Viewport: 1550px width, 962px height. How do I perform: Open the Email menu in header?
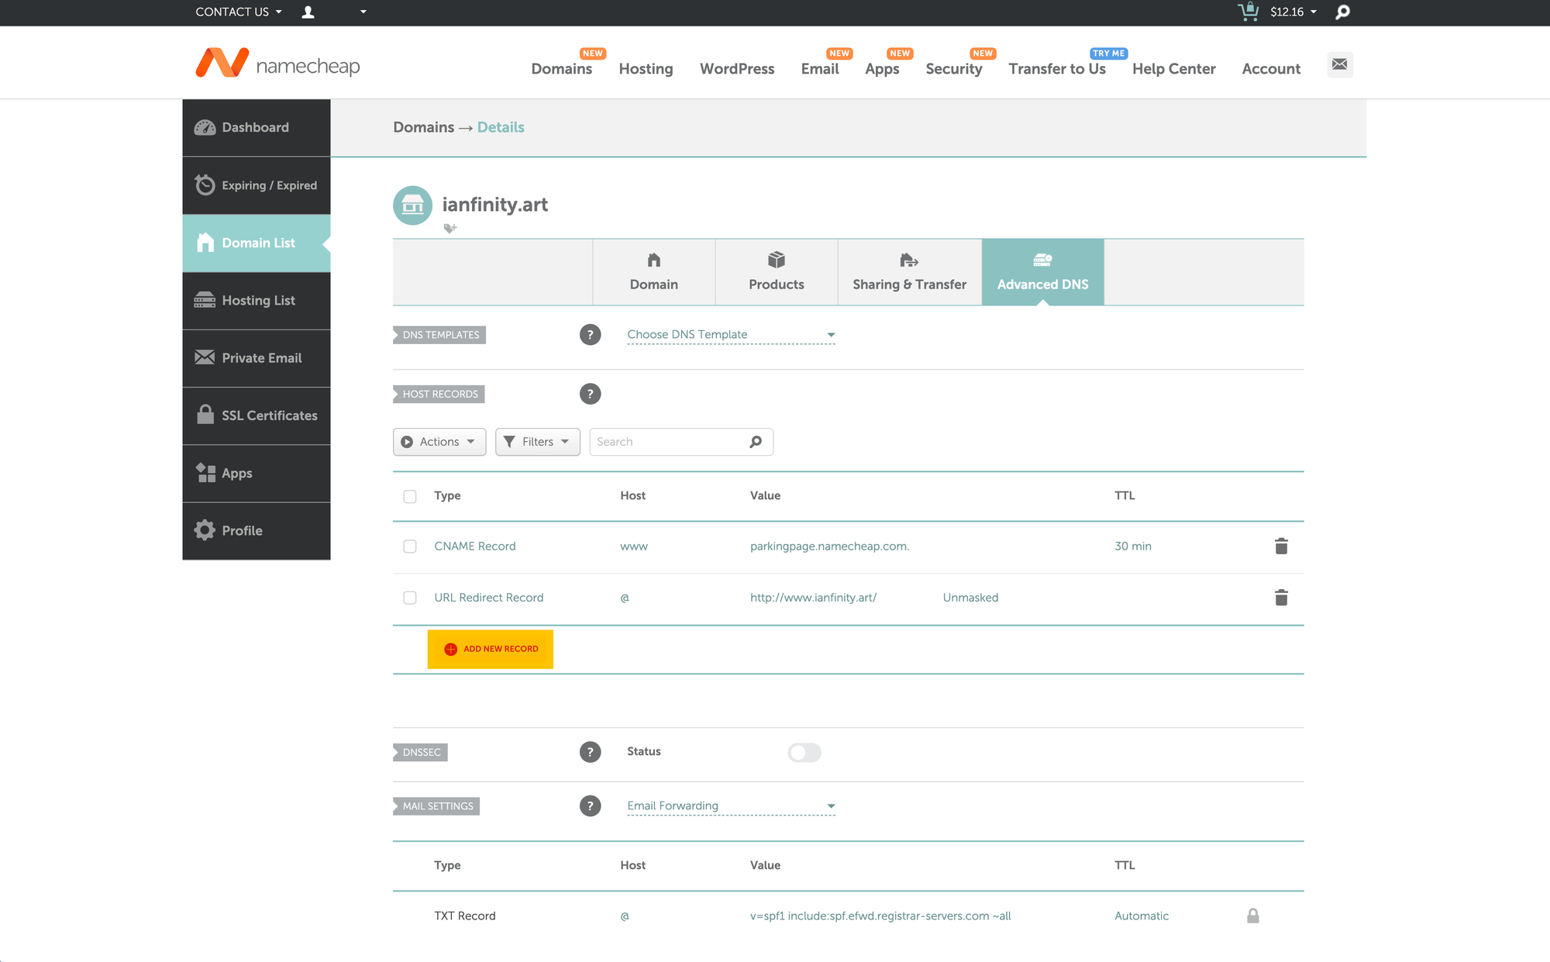coord(820,69)
